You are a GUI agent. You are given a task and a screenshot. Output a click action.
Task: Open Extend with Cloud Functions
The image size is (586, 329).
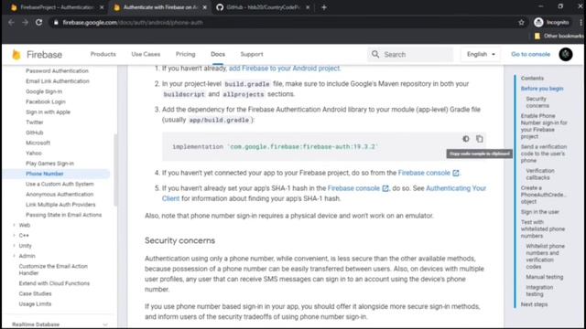[x=54, y=283]
